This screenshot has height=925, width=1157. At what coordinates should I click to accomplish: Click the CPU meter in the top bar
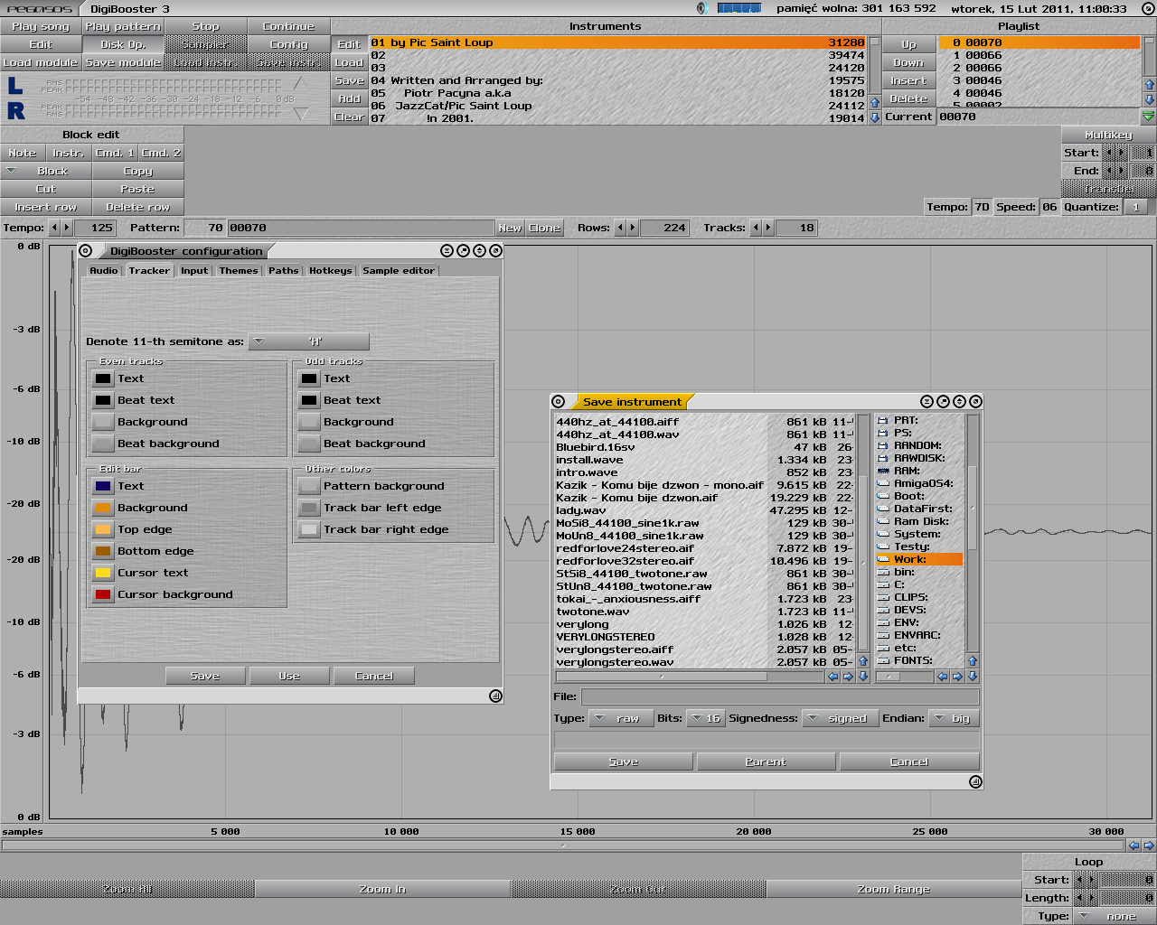[739, 8]
